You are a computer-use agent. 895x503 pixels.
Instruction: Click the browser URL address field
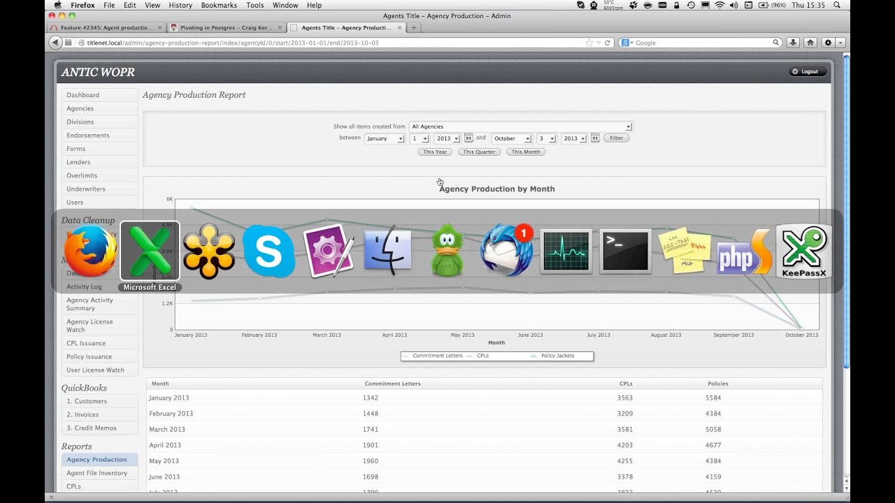coord(334,43)
